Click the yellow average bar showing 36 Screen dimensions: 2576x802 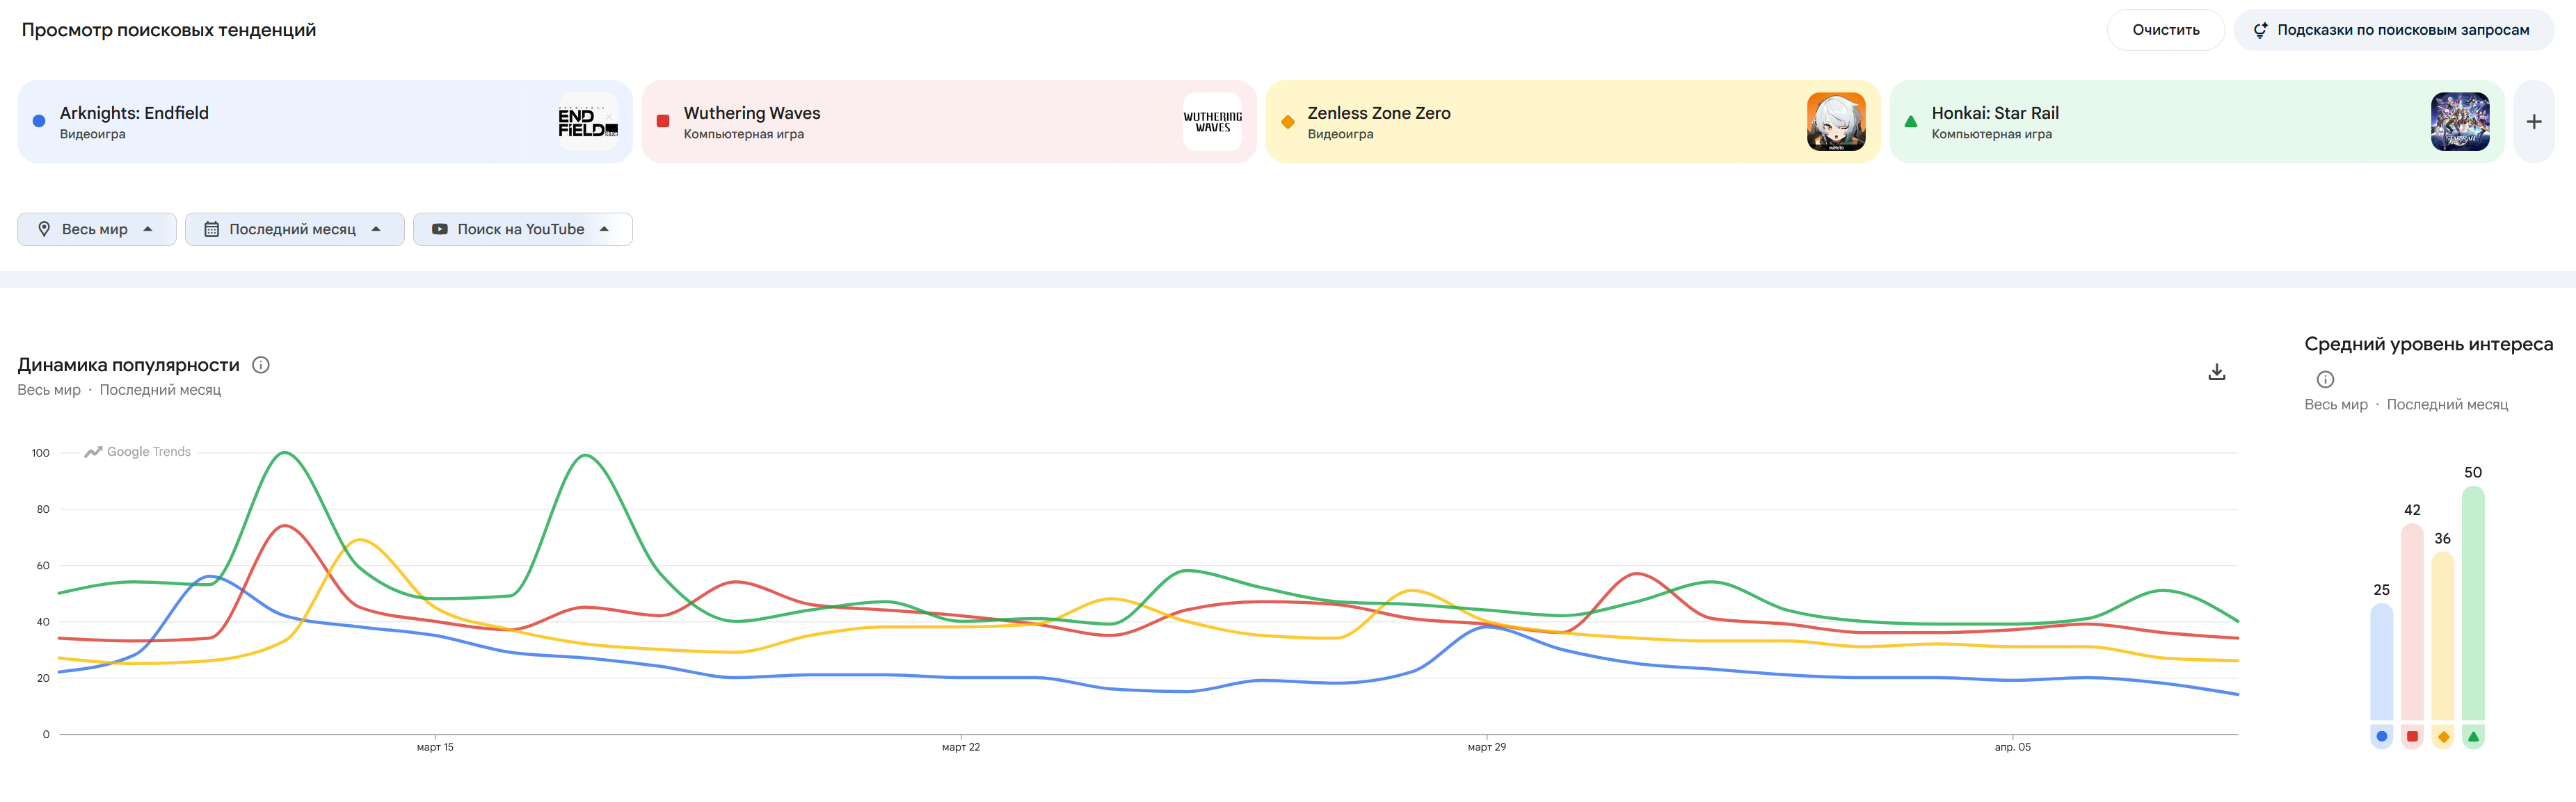tap(2443, 635)
